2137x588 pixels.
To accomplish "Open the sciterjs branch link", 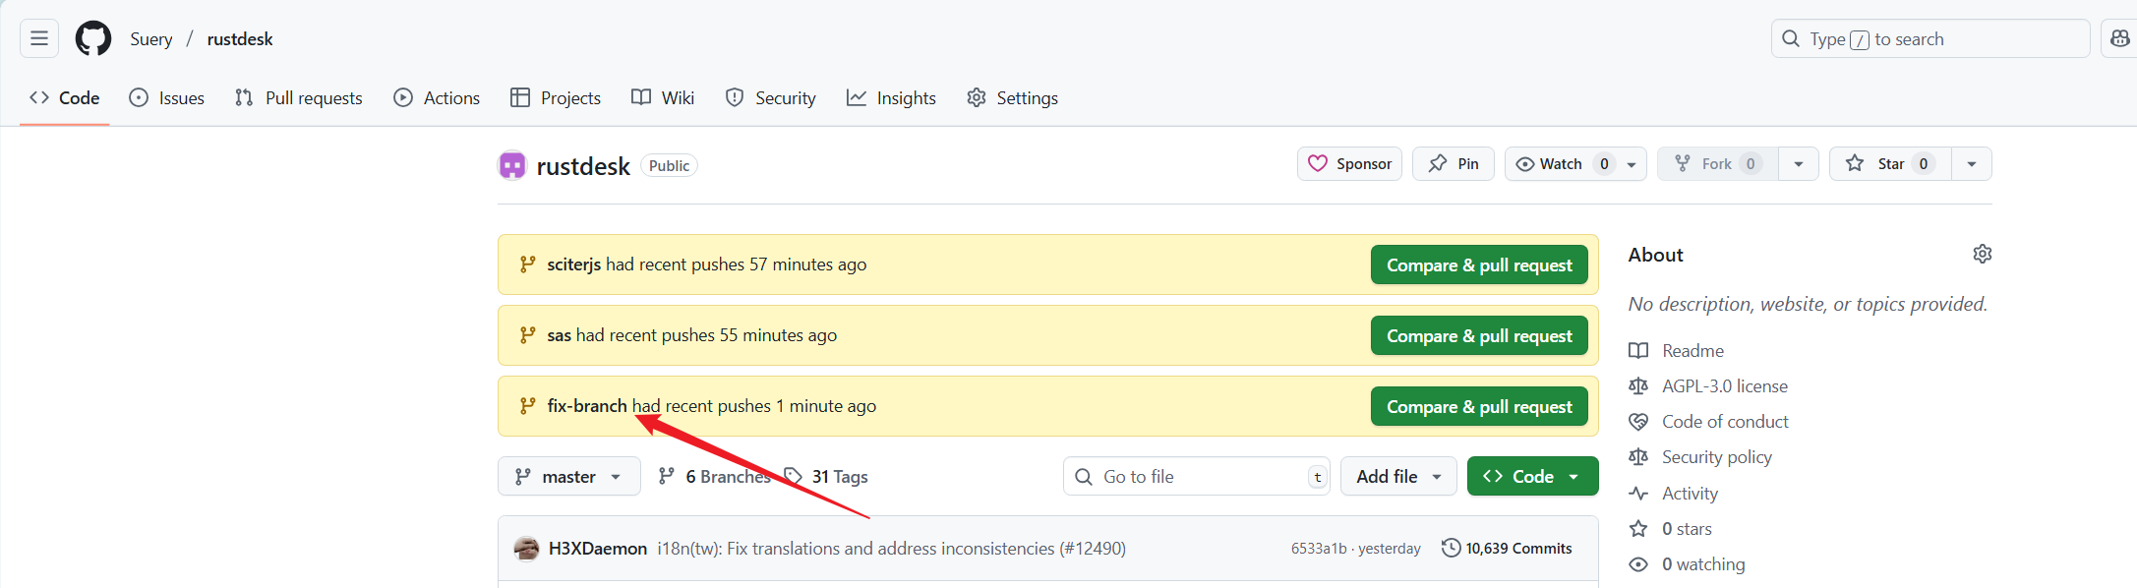I will click(574, 265).
